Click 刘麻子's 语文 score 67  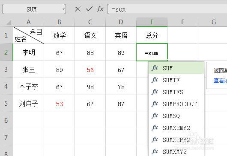[90, 104]
